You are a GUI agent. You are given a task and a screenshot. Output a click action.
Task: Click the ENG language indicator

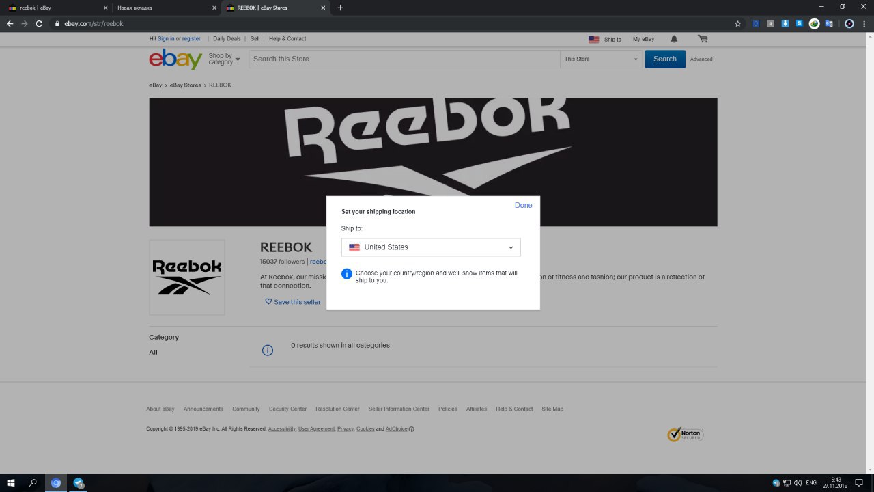point(811,483)
